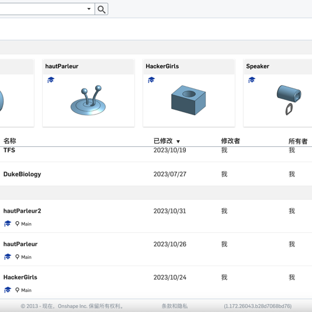Click the education icon under hautParleur2
This screenshot has height=312, width=312.
[x=7, y=224]
